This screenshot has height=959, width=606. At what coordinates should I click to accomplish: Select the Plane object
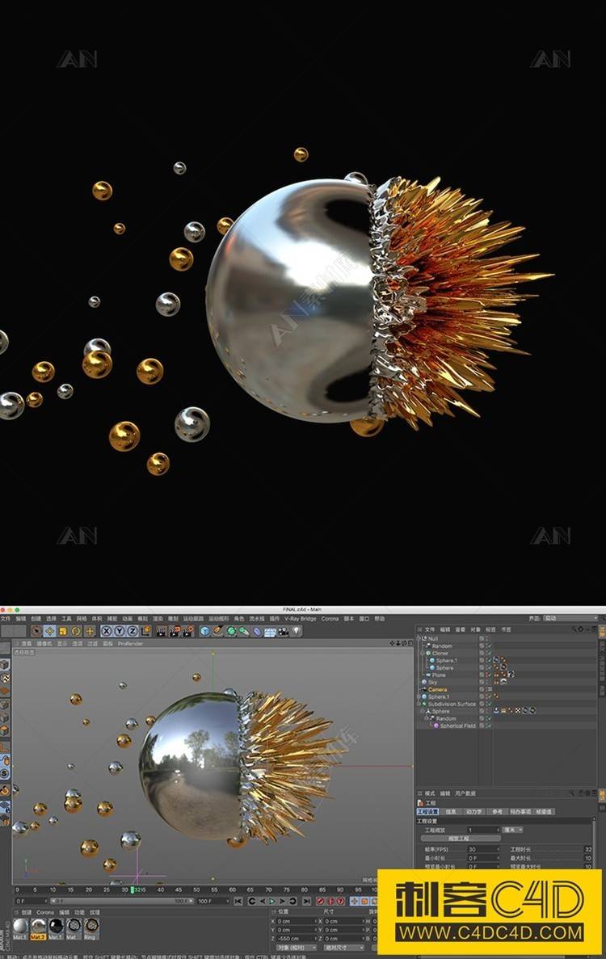tap(439, 675)
